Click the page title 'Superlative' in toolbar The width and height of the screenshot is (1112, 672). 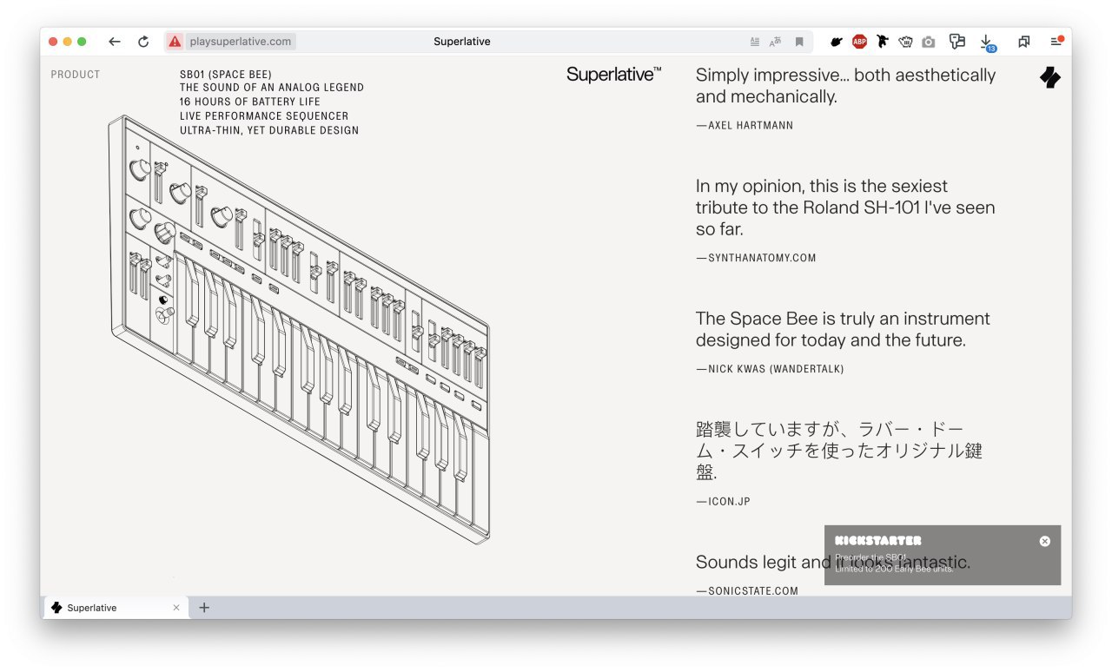pyautogui.click(x=462, y=42)
